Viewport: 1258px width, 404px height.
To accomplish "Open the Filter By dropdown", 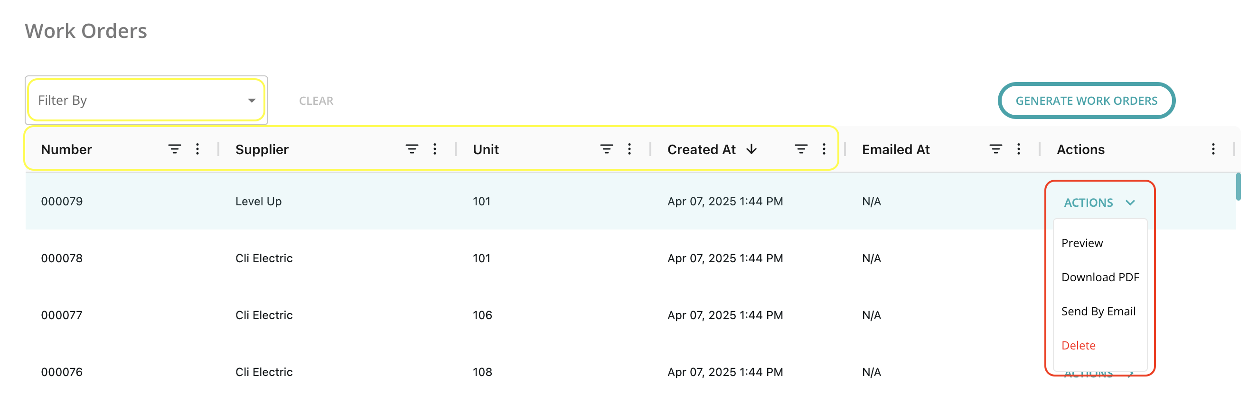I will (x=146, y=101).
